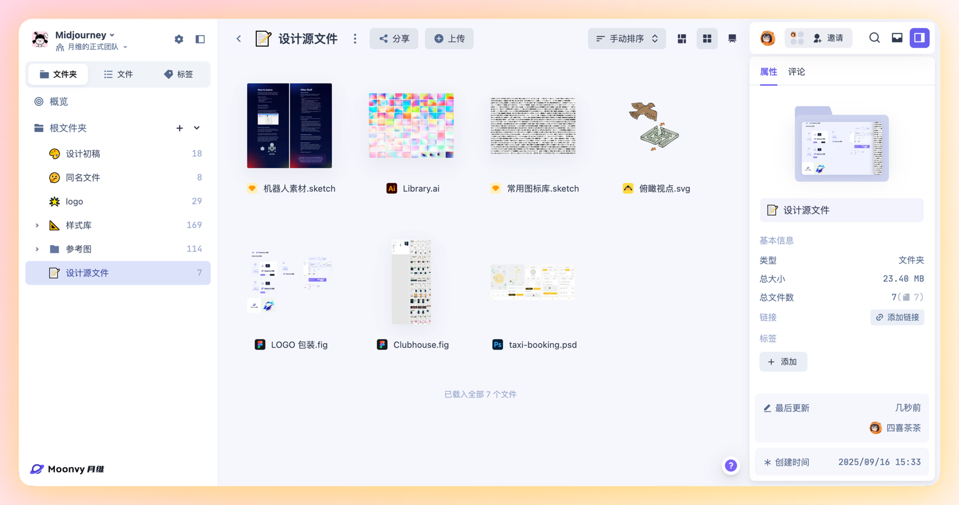The image size is (959, 505).
Task: Open the inbox tray icon
Action: [897, 38]
